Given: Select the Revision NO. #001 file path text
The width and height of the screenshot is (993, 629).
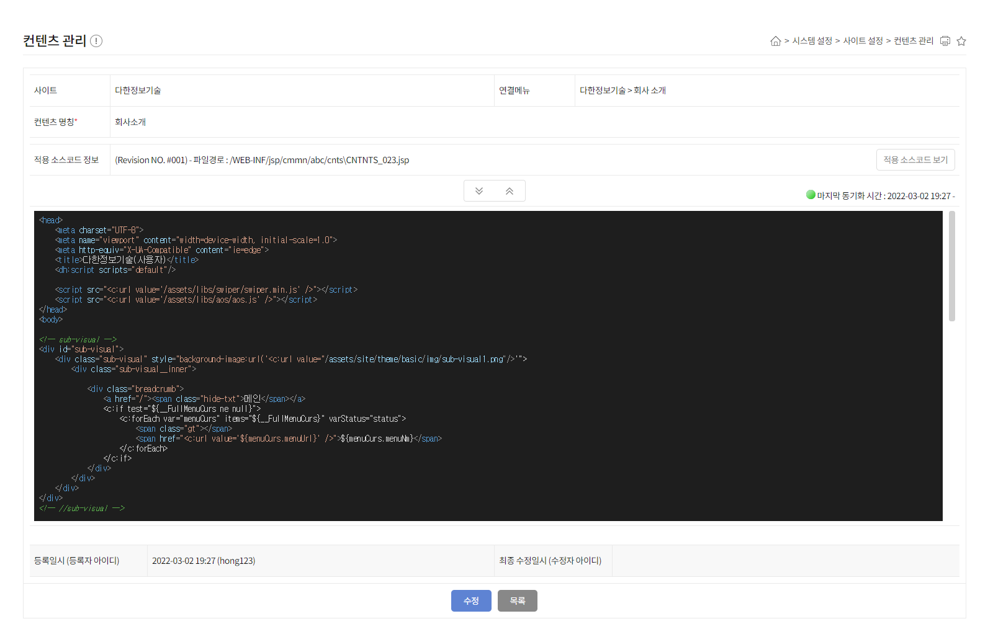Looking at the screenshot, I should (x=262, y=160).
